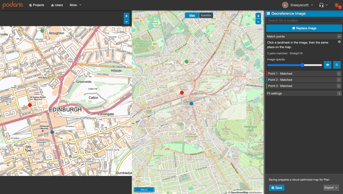Click the linseyscott user avatar
Image resolution: width=343 pixels, height=194 pixels.
pyautogui.click(x=285, y=5)
